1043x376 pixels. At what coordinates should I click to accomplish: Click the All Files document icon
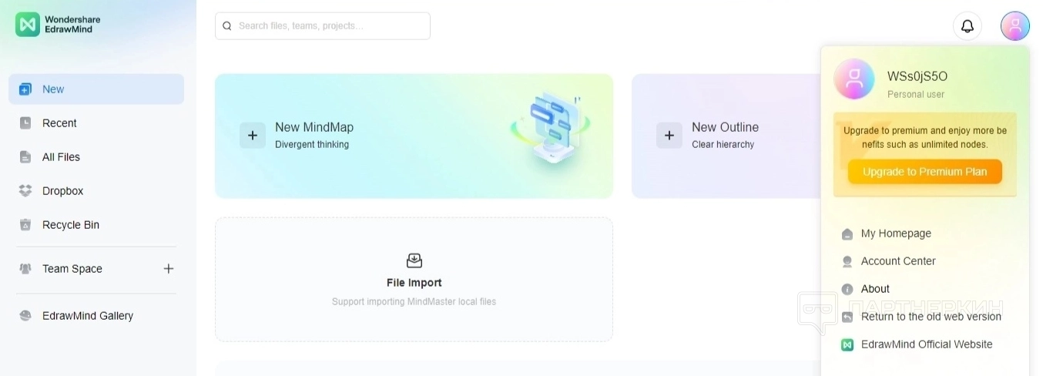[25, 157]
